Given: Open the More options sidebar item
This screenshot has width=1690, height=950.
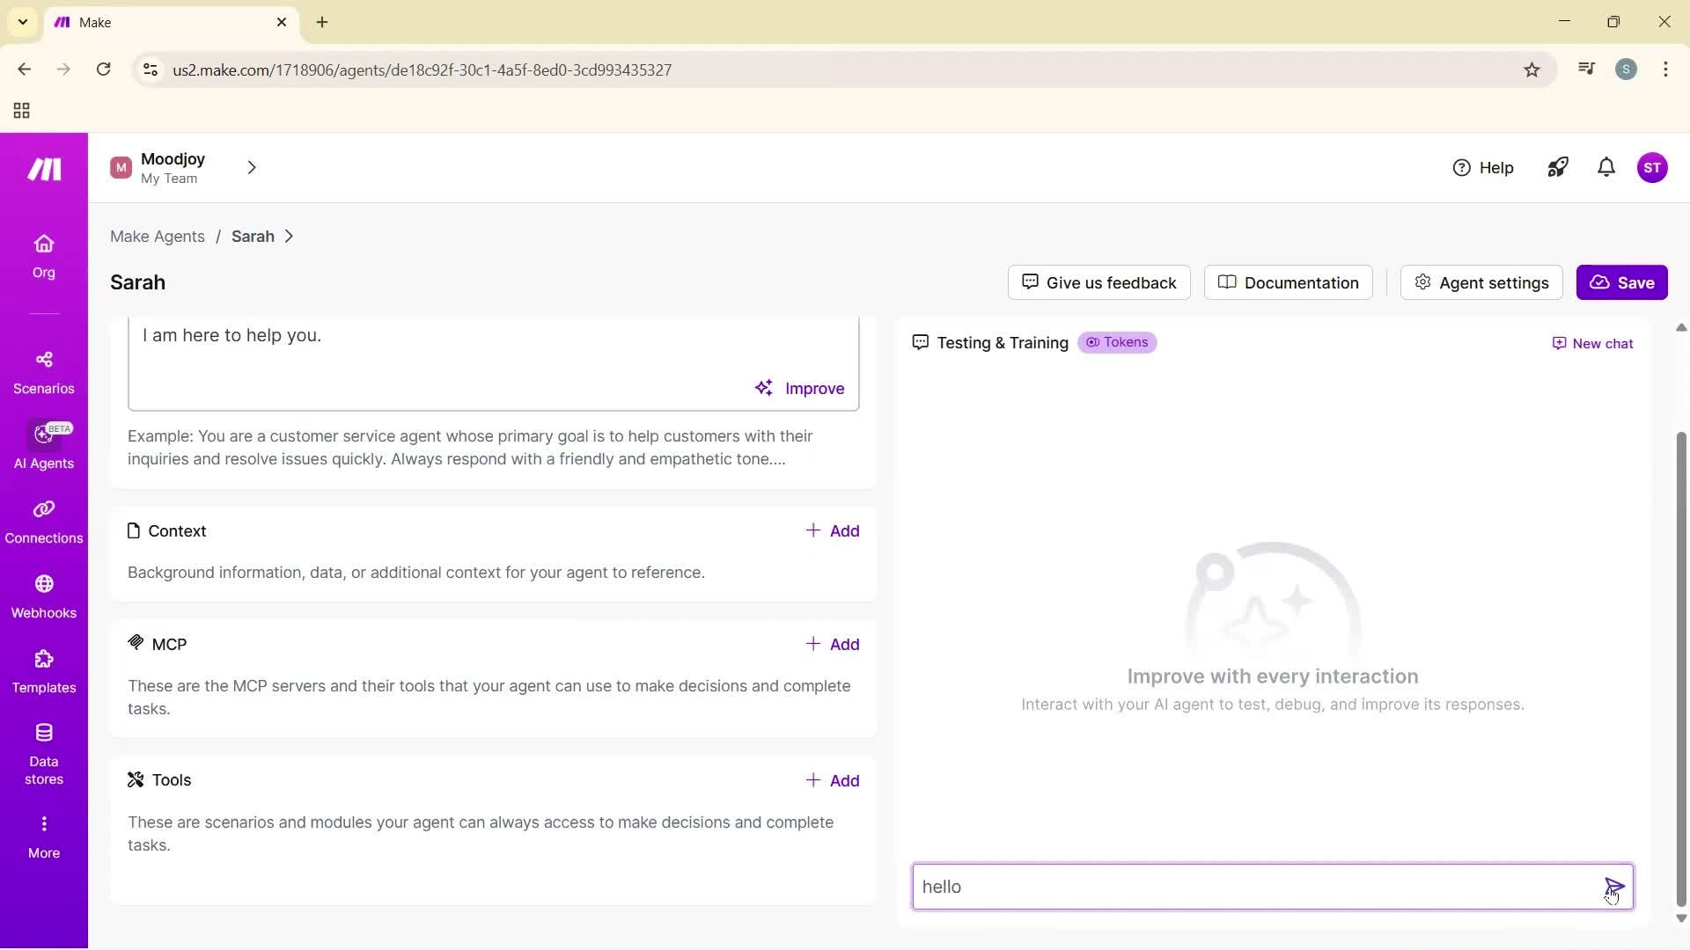Looking at the screenshot, I should (x=43, y=834).
